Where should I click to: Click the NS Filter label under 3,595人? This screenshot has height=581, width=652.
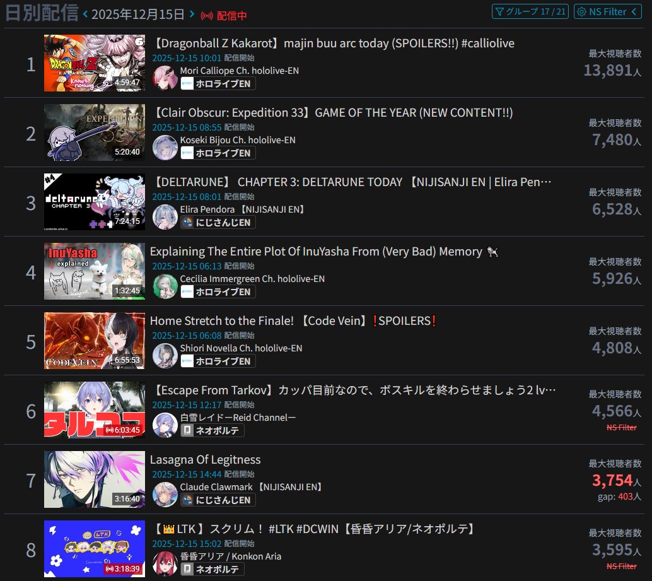click(x=622, y=566)
